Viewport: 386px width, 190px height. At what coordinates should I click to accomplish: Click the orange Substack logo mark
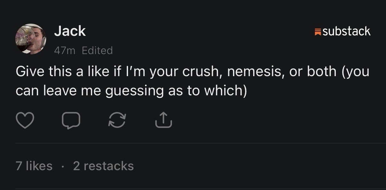click(318, 32)
